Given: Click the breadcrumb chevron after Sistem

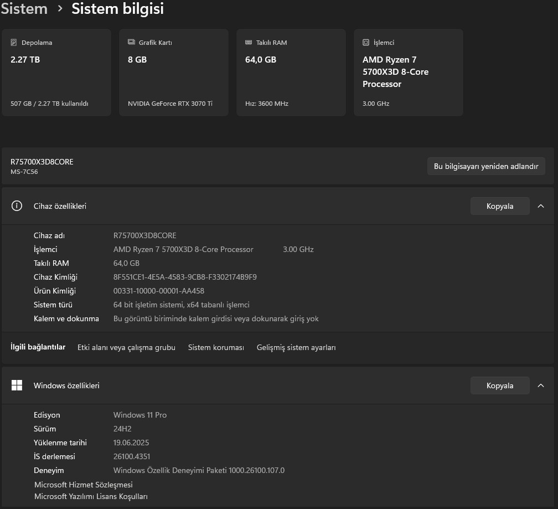Looking at the screenshot, I should click(x=60, y=8).
